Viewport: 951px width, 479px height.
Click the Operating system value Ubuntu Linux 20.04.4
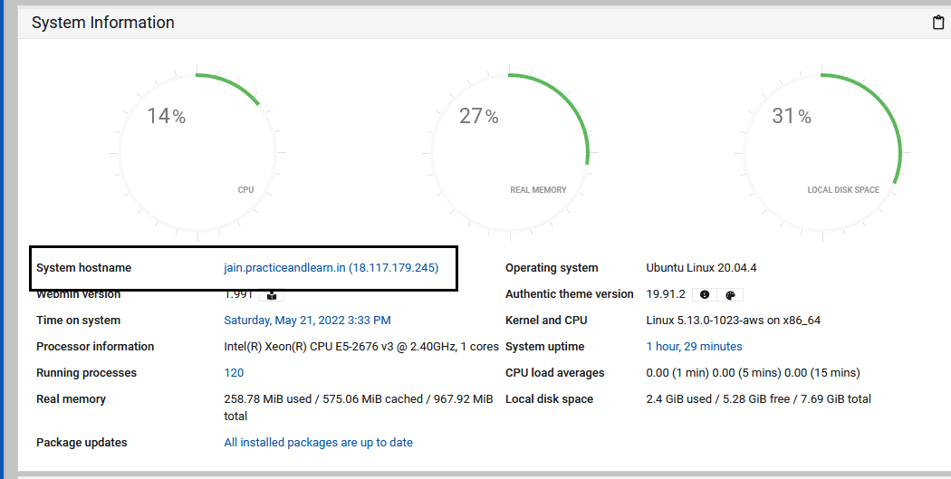click(701, 268)
